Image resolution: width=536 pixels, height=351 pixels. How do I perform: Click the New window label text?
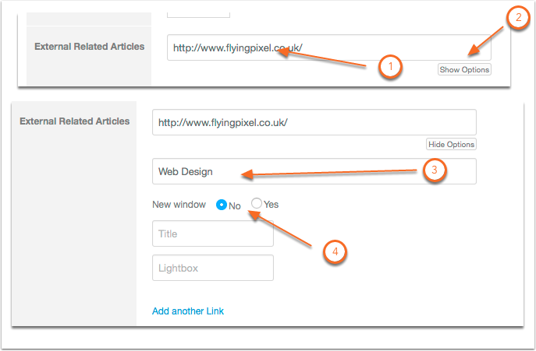[179, 205]
